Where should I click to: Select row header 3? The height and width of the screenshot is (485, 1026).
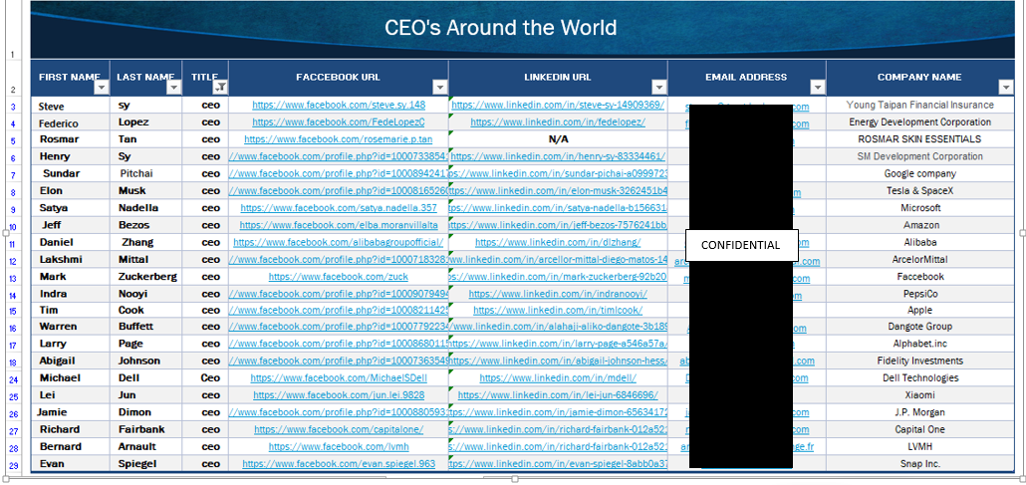pos(13,106)
